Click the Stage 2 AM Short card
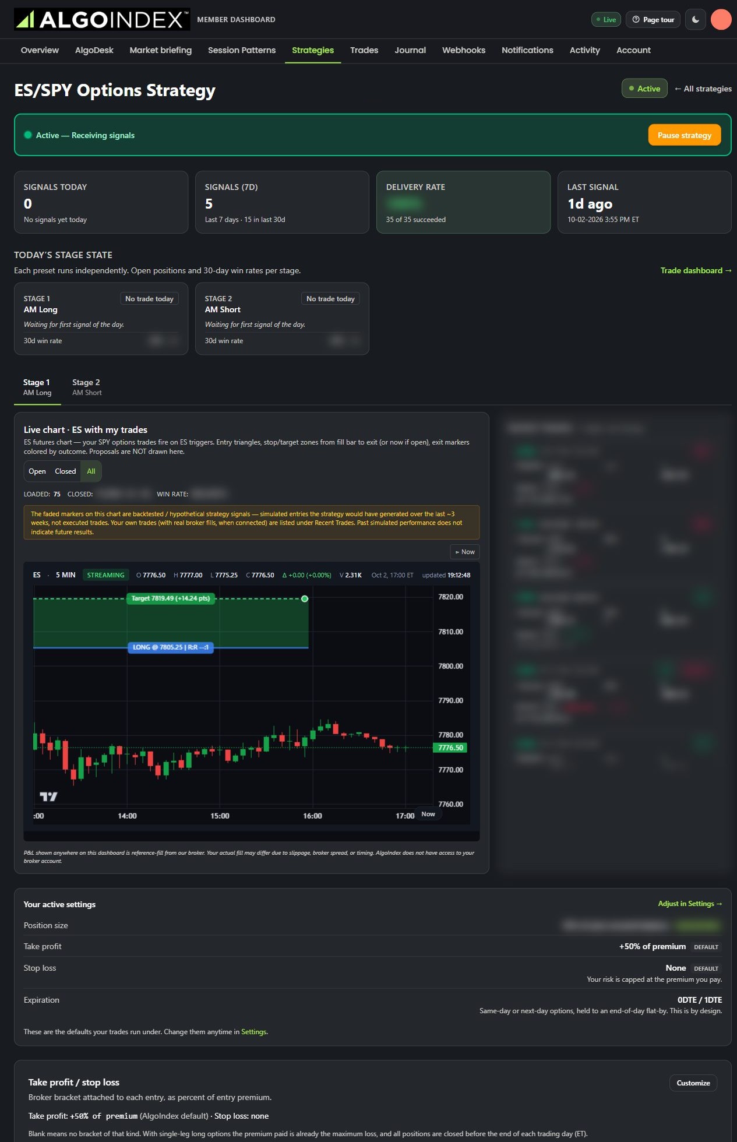The height and width of the screenshot is (1142, 737). click(x=282, y=319)
